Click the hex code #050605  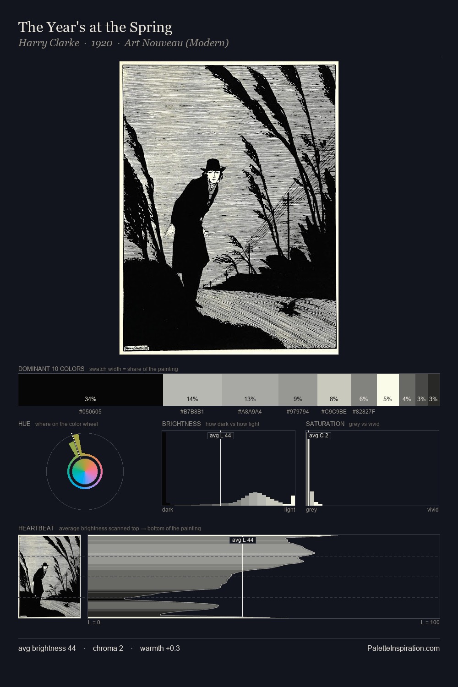click(x=90, y=412)
